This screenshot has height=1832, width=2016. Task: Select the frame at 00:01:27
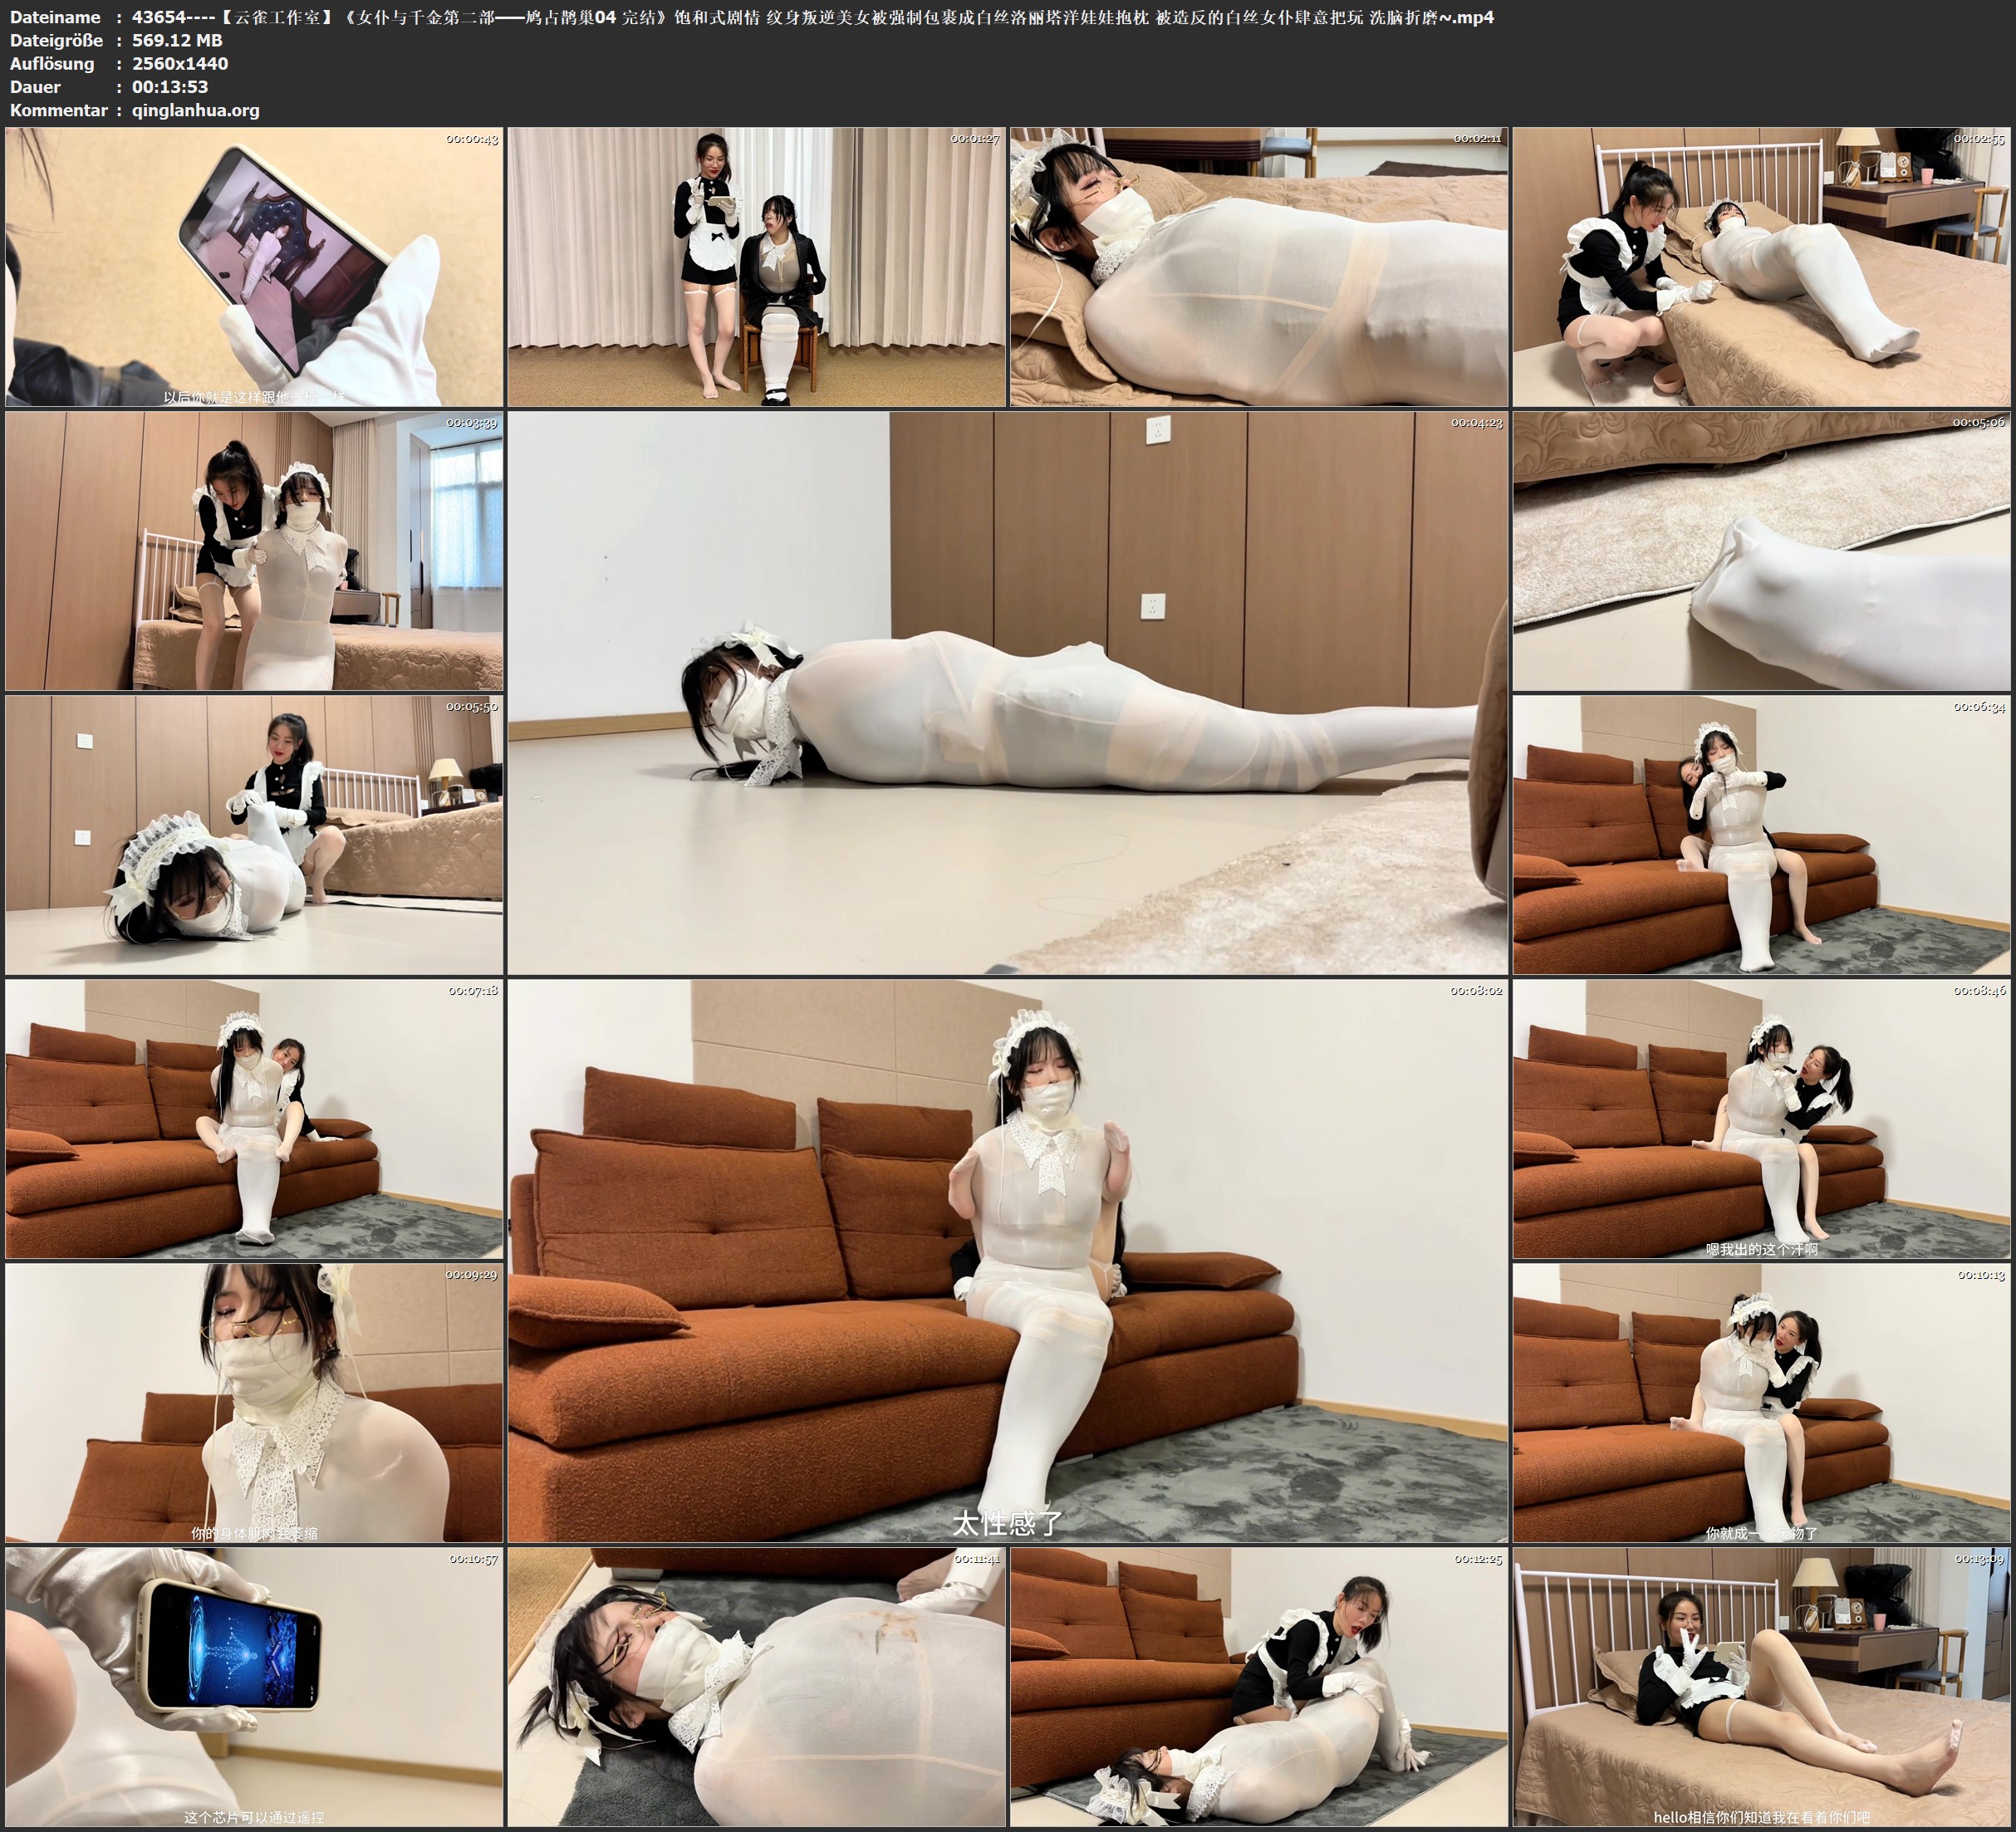pos(756,267)
